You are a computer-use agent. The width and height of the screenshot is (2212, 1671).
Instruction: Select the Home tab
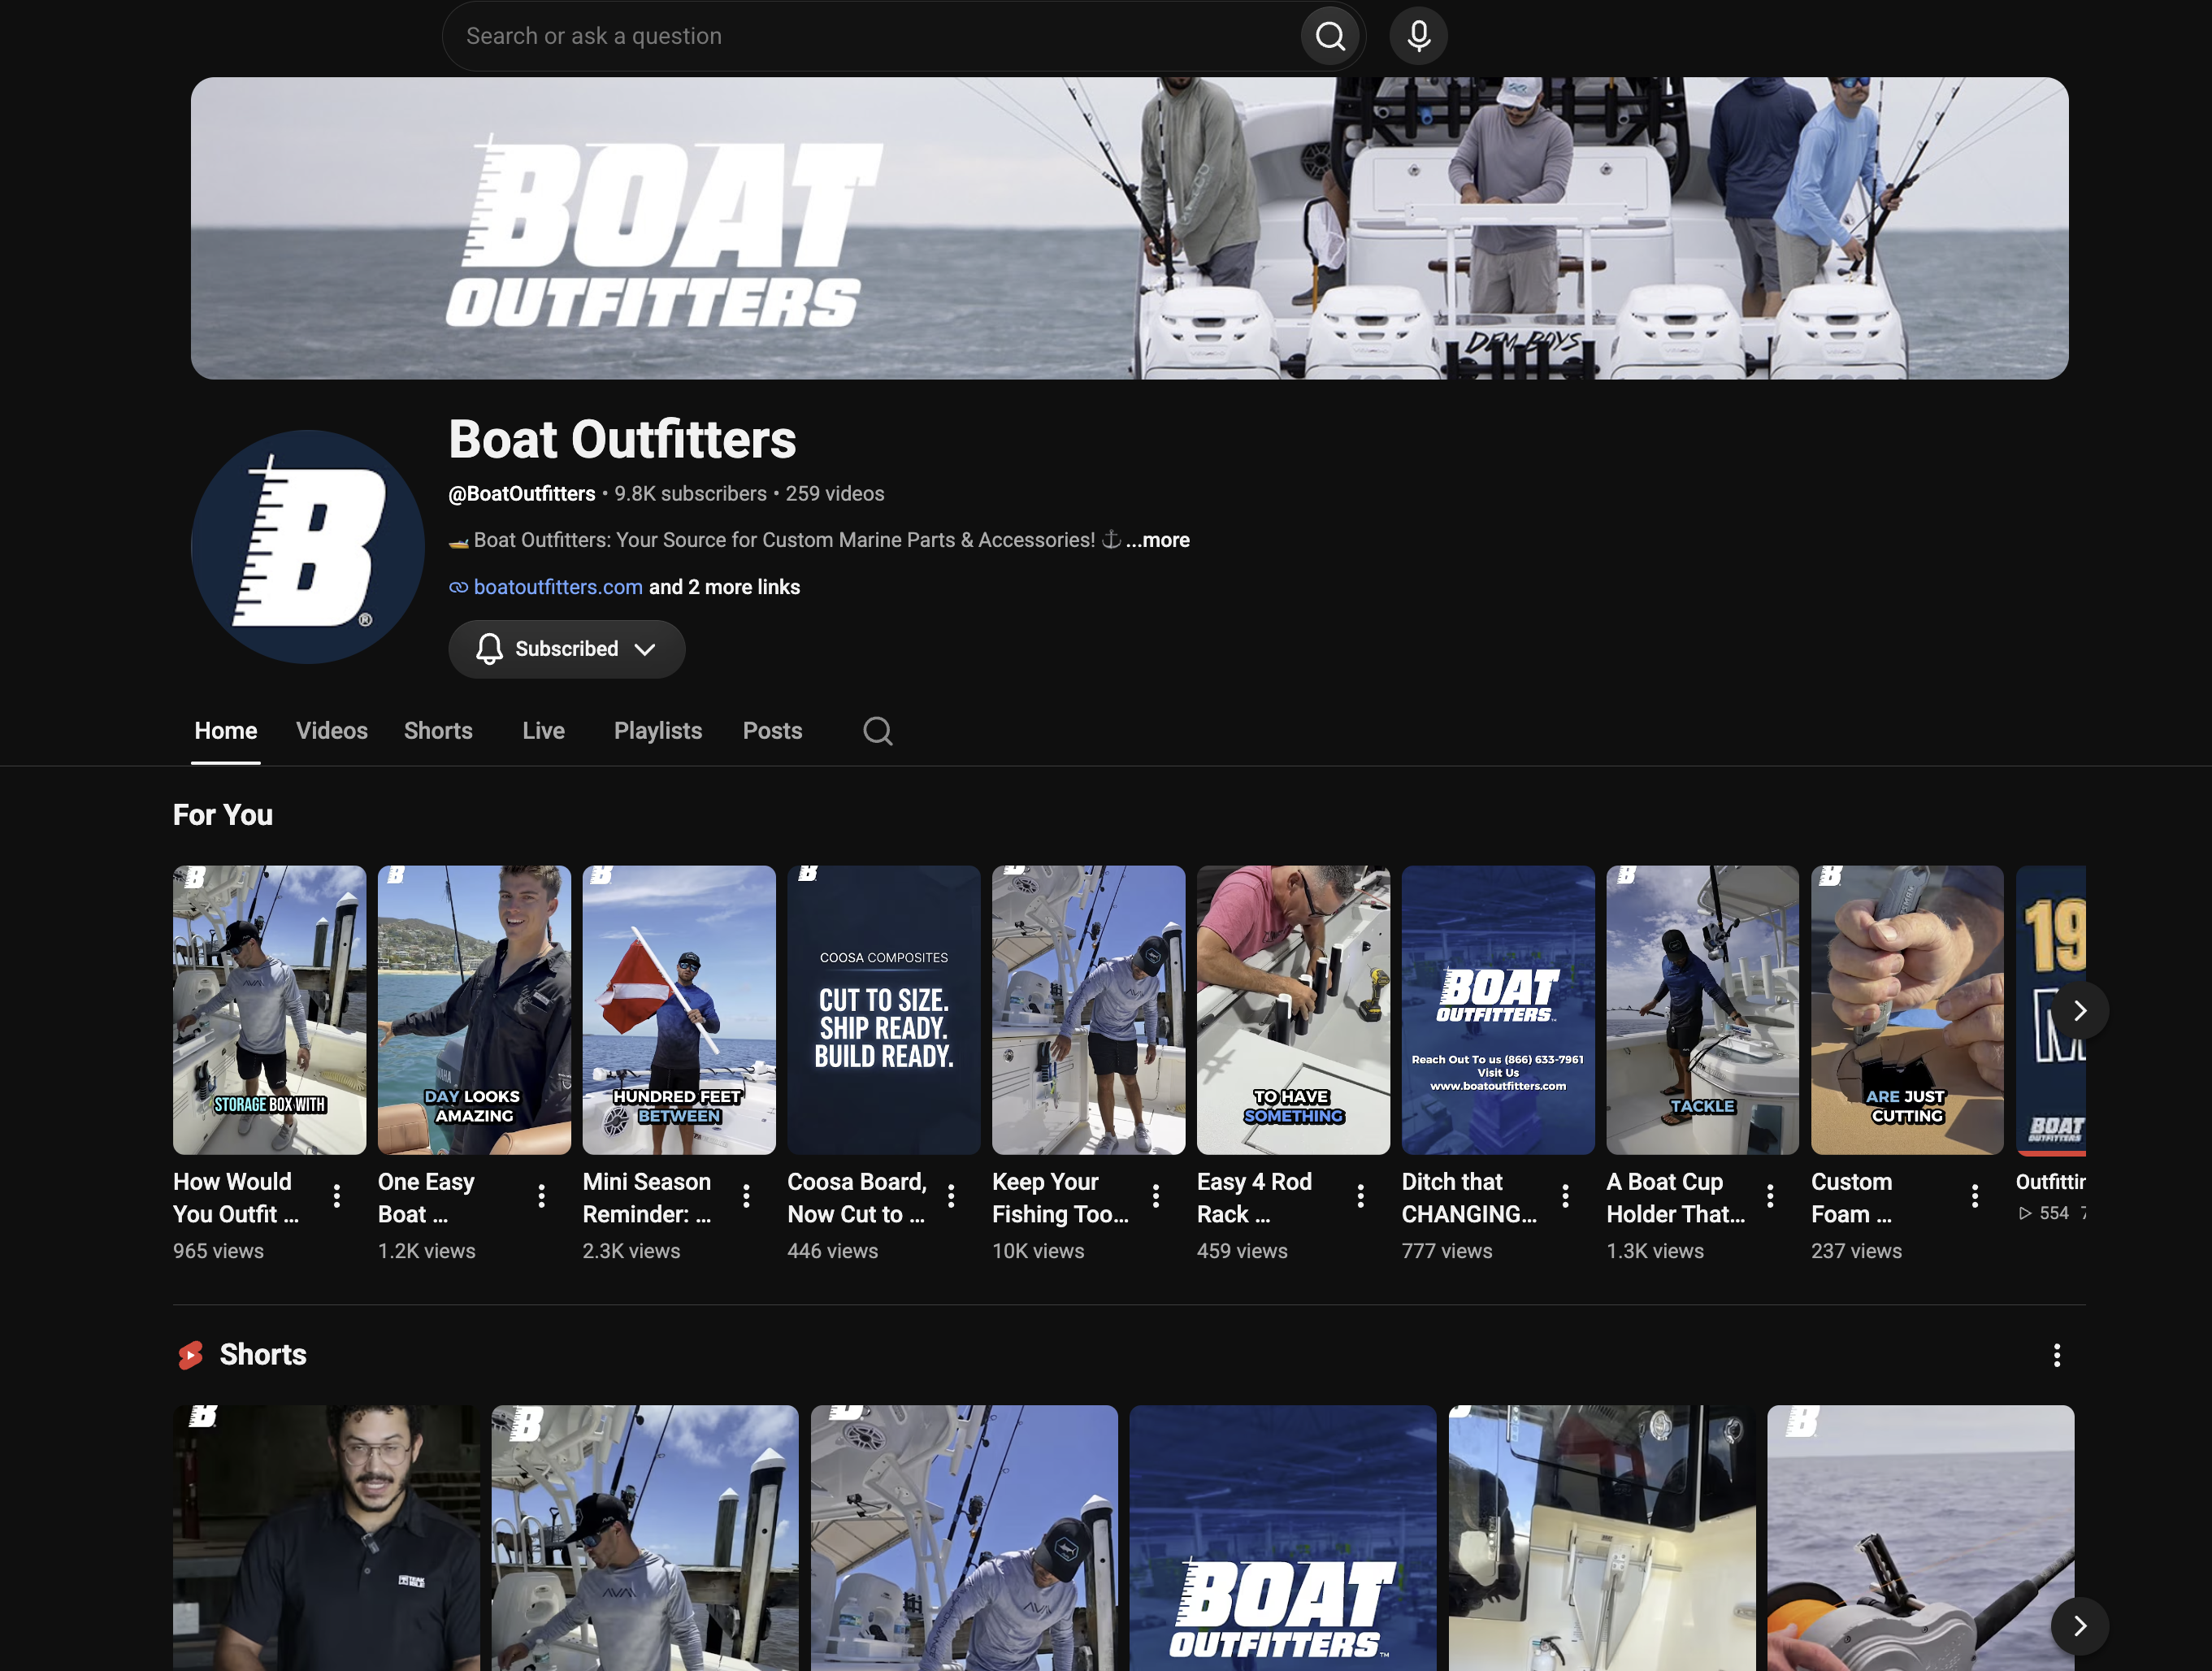pyautogui.click(x=226, y=731)
